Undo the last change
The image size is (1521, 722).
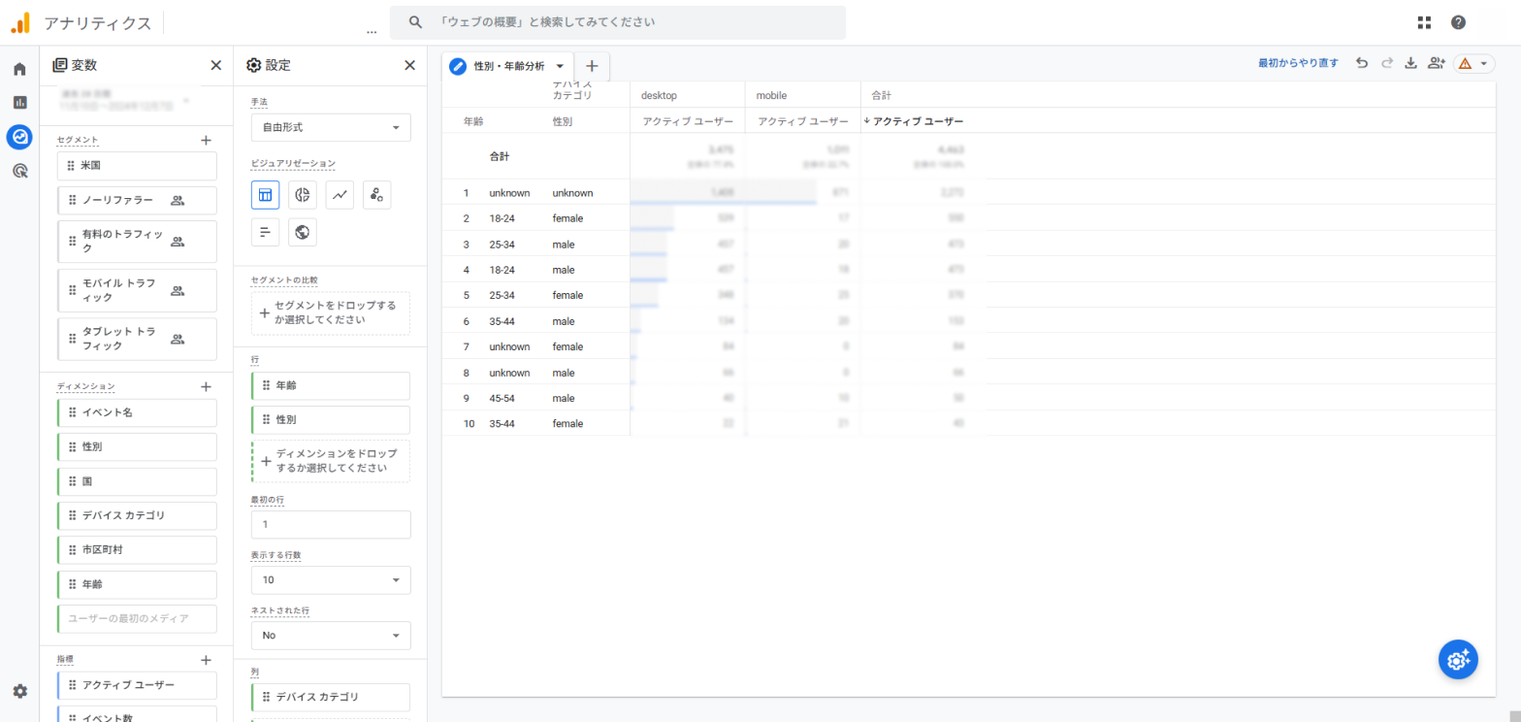pyautogui.click(x=1362, y=63)
